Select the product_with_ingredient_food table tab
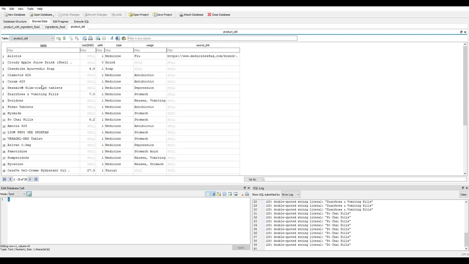 pyautogui.click(x=22, y=27)
